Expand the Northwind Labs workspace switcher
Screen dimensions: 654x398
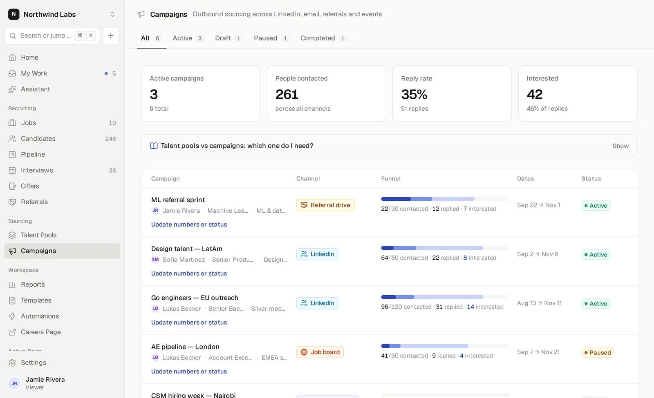[x=62, y=14]
